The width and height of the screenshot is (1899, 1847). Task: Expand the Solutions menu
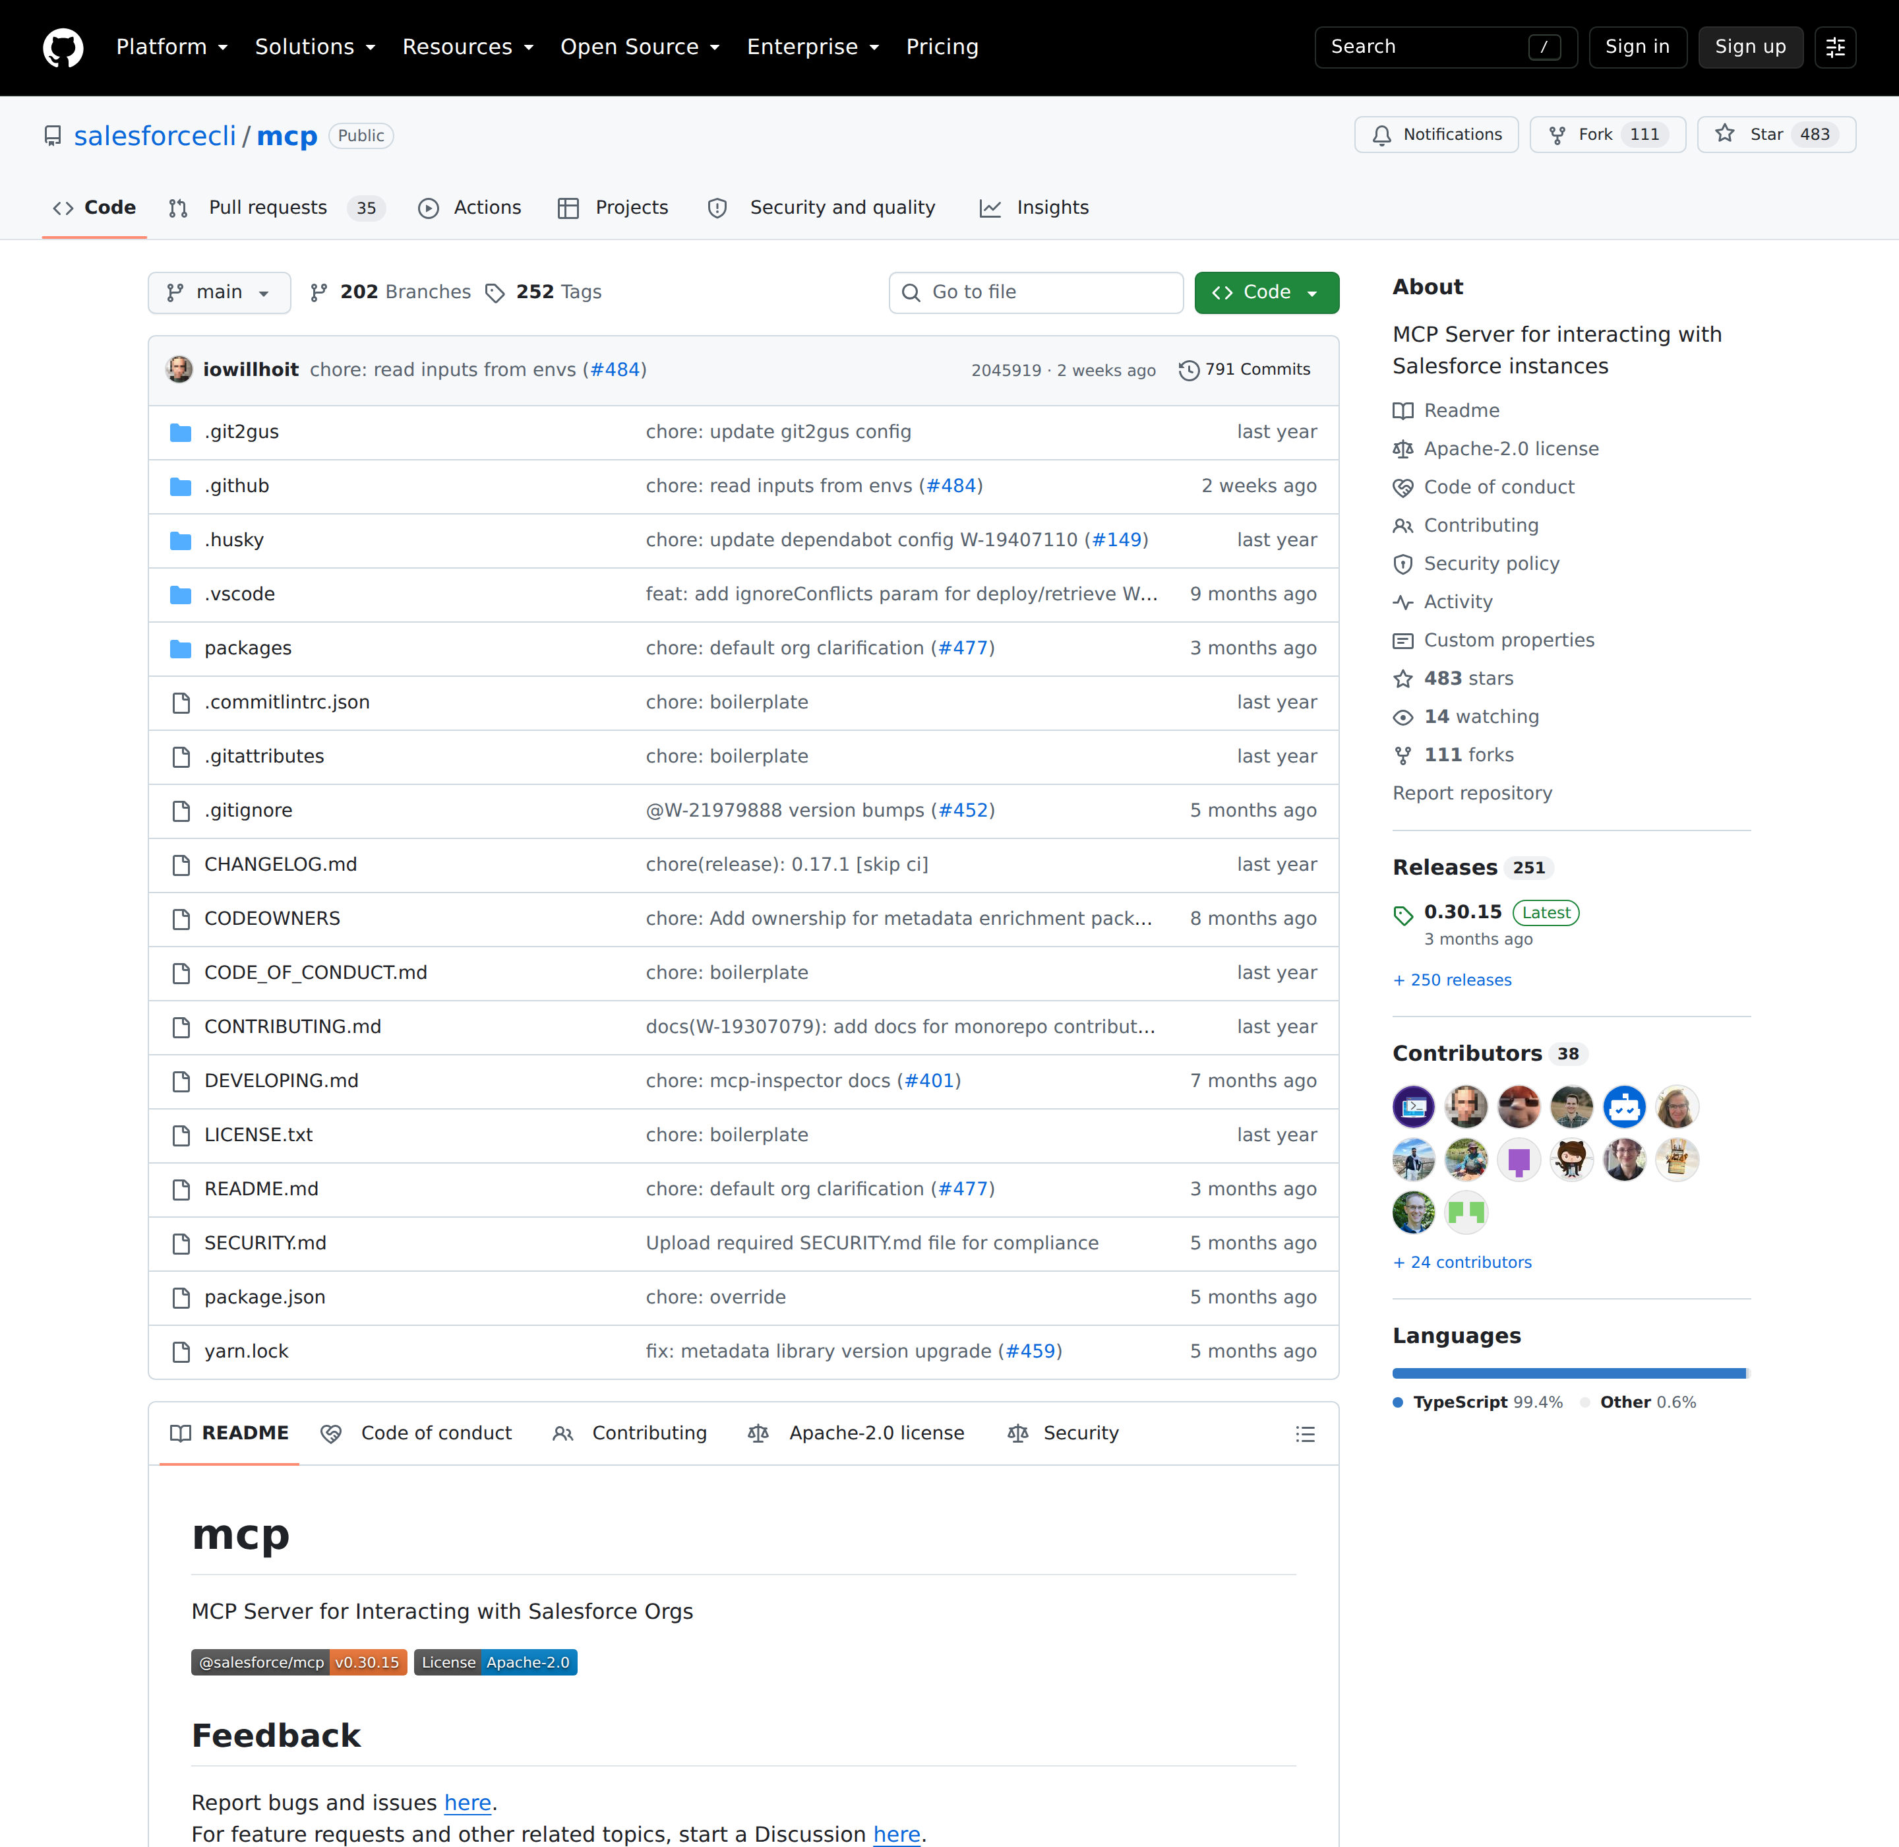[315, 47]
